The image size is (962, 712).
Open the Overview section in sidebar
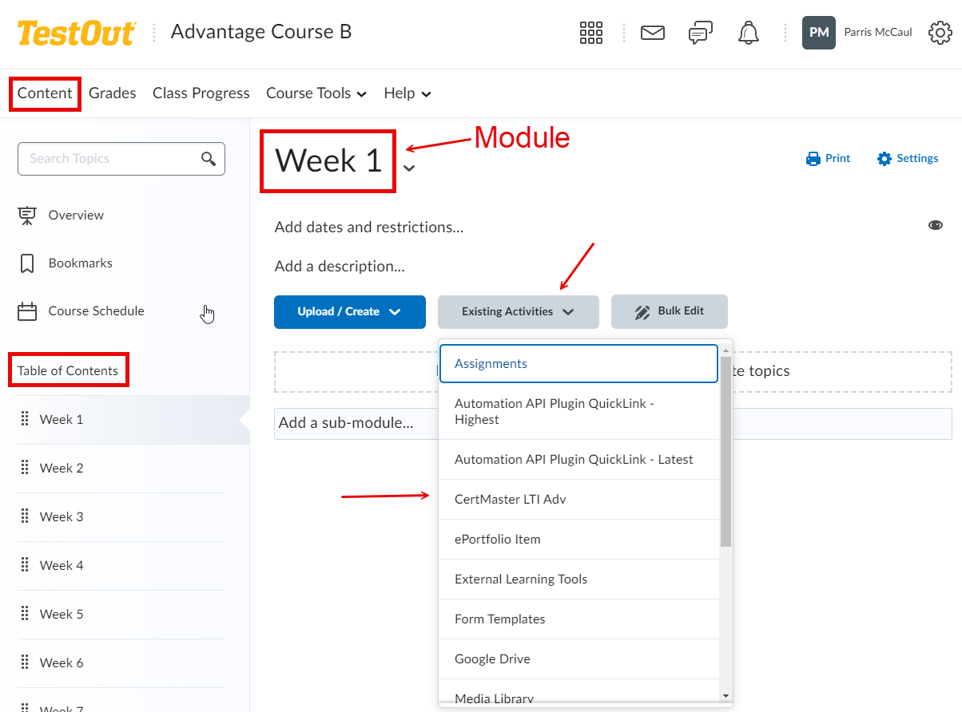(x=76, y=215)
